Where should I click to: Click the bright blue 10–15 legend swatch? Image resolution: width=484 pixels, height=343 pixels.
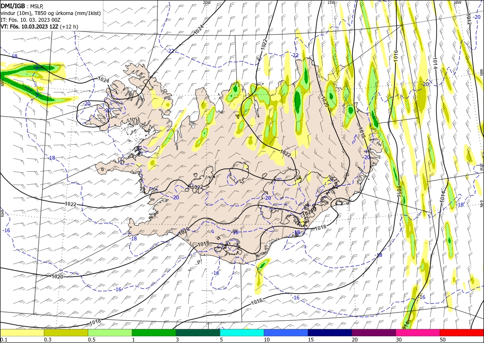286,332
